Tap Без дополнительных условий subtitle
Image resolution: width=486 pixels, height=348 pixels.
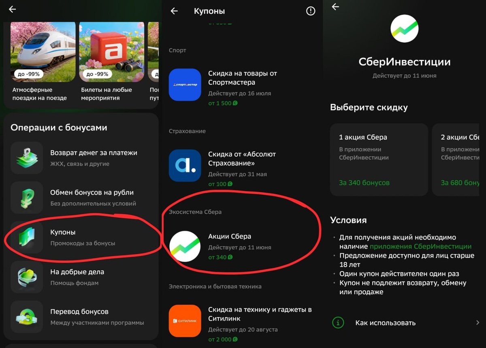[x=93, y=204]
